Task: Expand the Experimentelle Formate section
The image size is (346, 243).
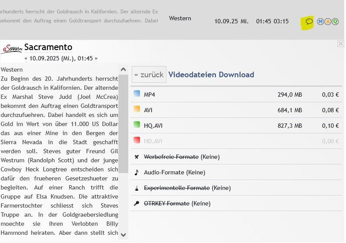Action: (x=177, y=188)
